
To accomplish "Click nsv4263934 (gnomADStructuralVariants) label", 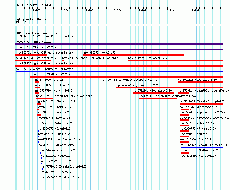I will pos(65,96).
